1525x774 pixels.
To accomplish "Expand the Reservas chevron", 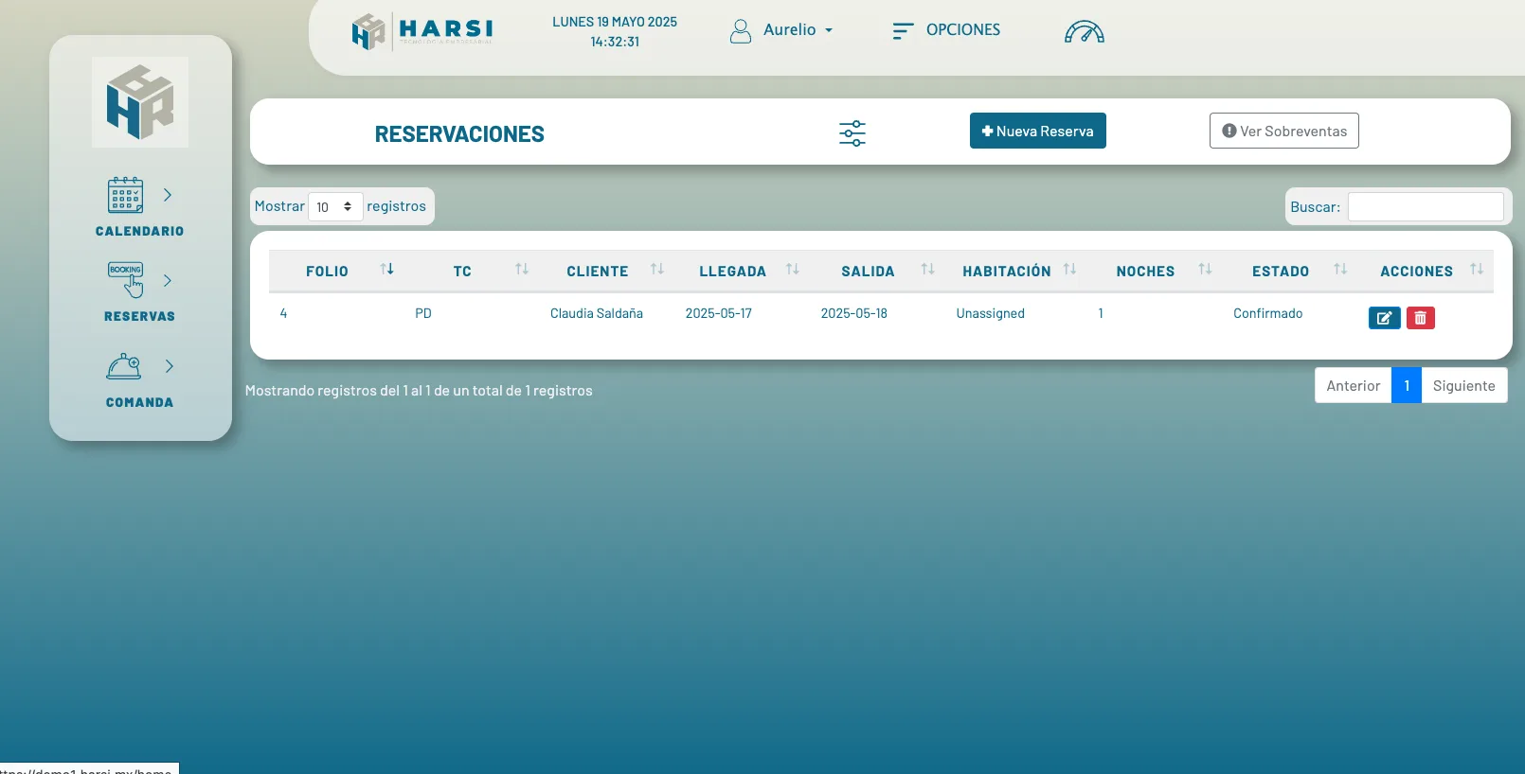I will coord(168,280).
